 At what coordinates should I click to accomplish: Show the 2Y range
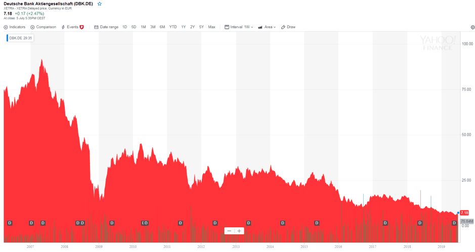192,27
